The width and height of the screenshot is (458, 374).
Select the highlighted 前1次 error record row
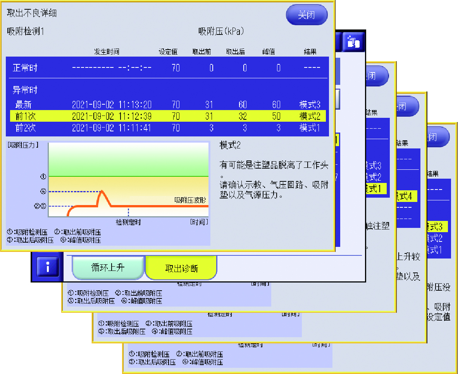(x=167, y=115)
